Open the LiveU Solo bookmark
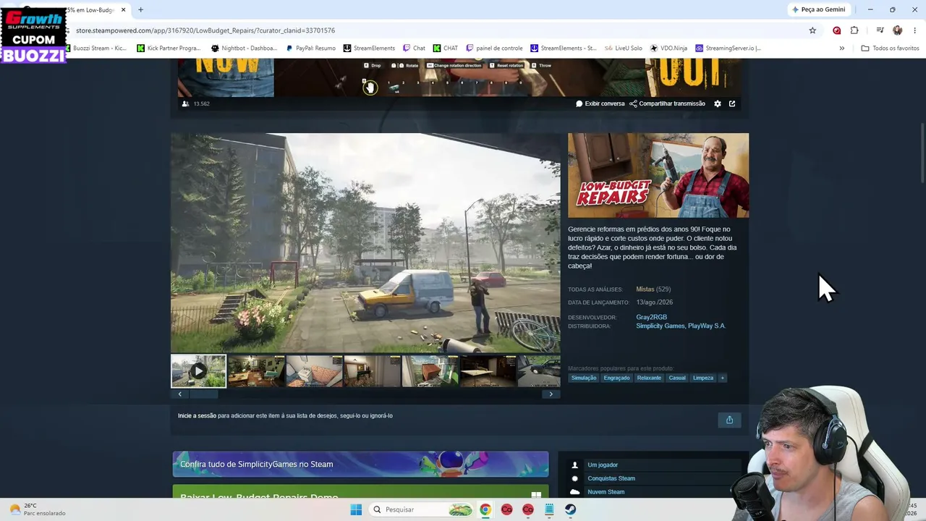The image size is (926, 521). tap(624, 48)
